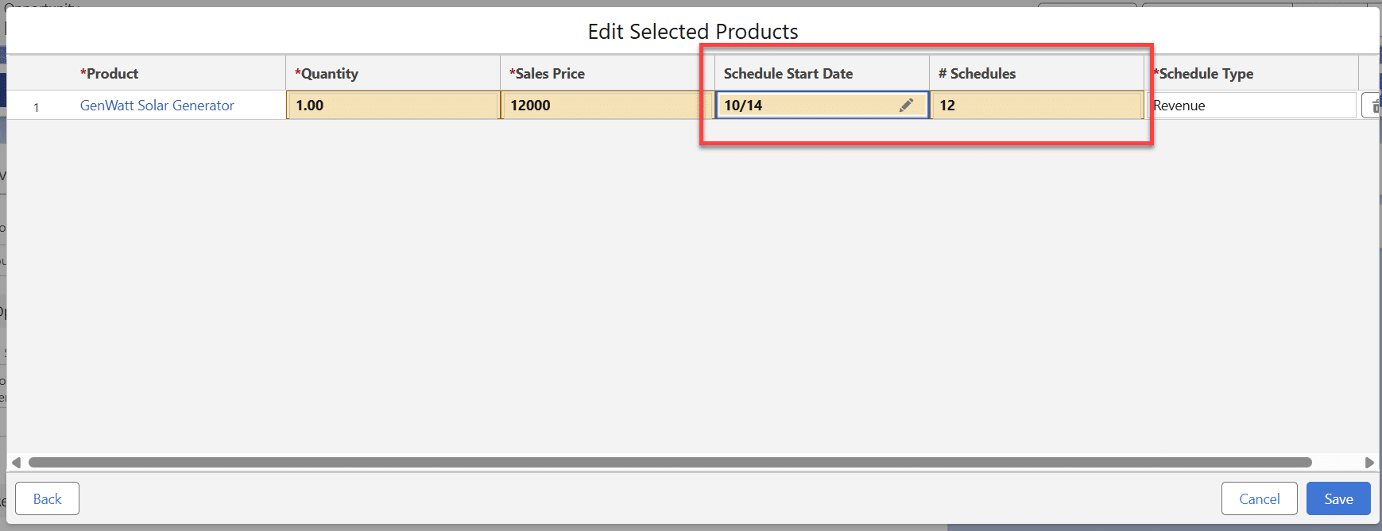The height and width of the screenshot is (531, 1382).
Task: Click the Sales Price field with 12000
Action: [606, 106]
